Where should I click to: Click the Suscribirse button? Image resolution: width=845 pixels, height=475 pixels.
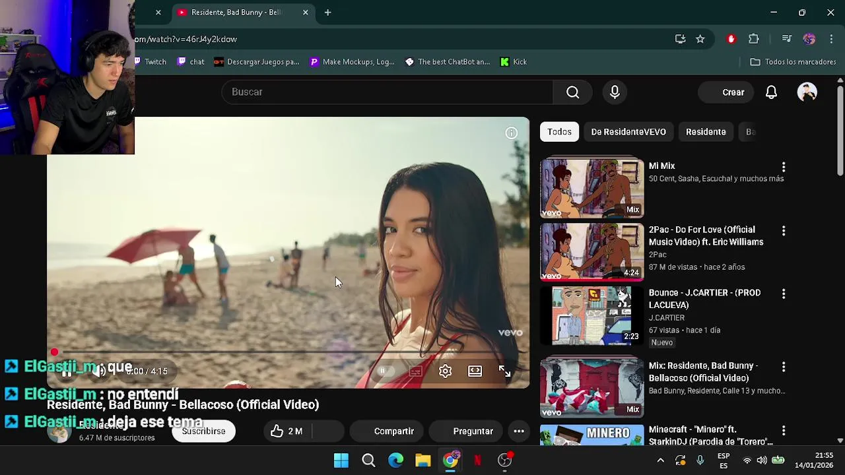pyautogui.click(x=203, y=431)
